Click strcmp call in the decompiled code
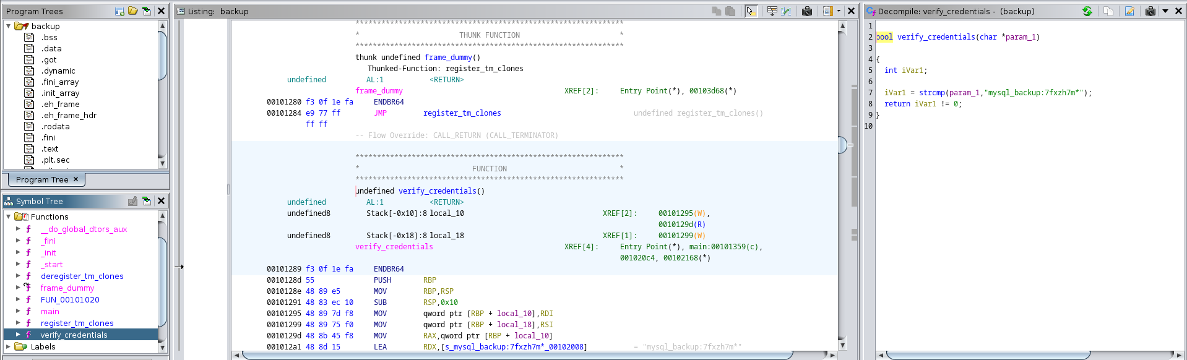 point(931,93)
